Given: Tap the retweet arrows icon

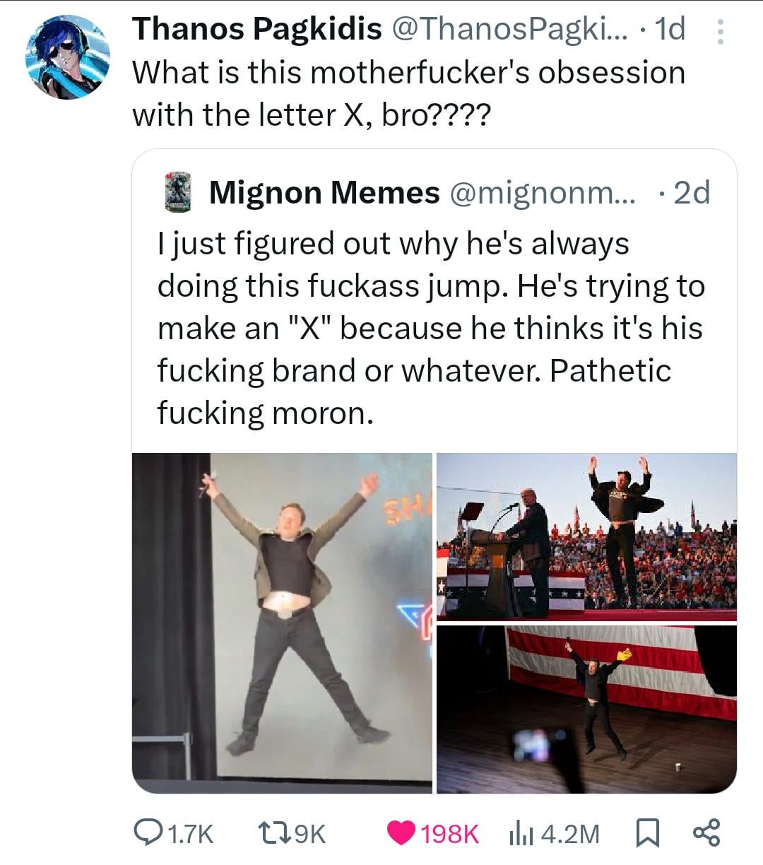Looking at the screenshot, I should pos(271,833).
